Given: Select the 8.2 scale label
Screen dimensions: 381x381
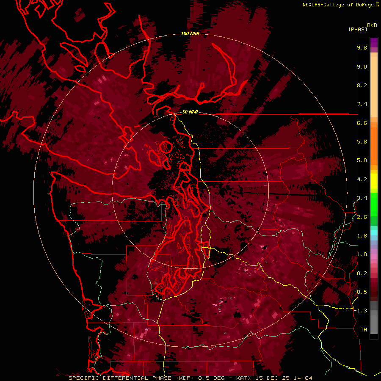Looking at the screenshot, I should [362, 85].
